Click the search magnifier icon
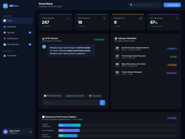This screenshot has height=139, width=185. tap(131, 5)
